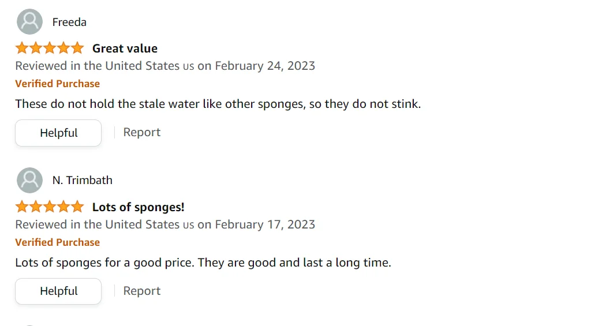The image size is (591, 326).
Task: Report the Lots of sponges! review
Action: click(142, 291)
